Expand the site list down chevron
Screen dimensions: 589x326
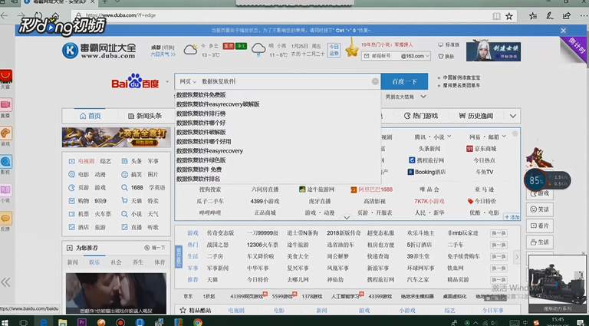[x=347, y=217]
